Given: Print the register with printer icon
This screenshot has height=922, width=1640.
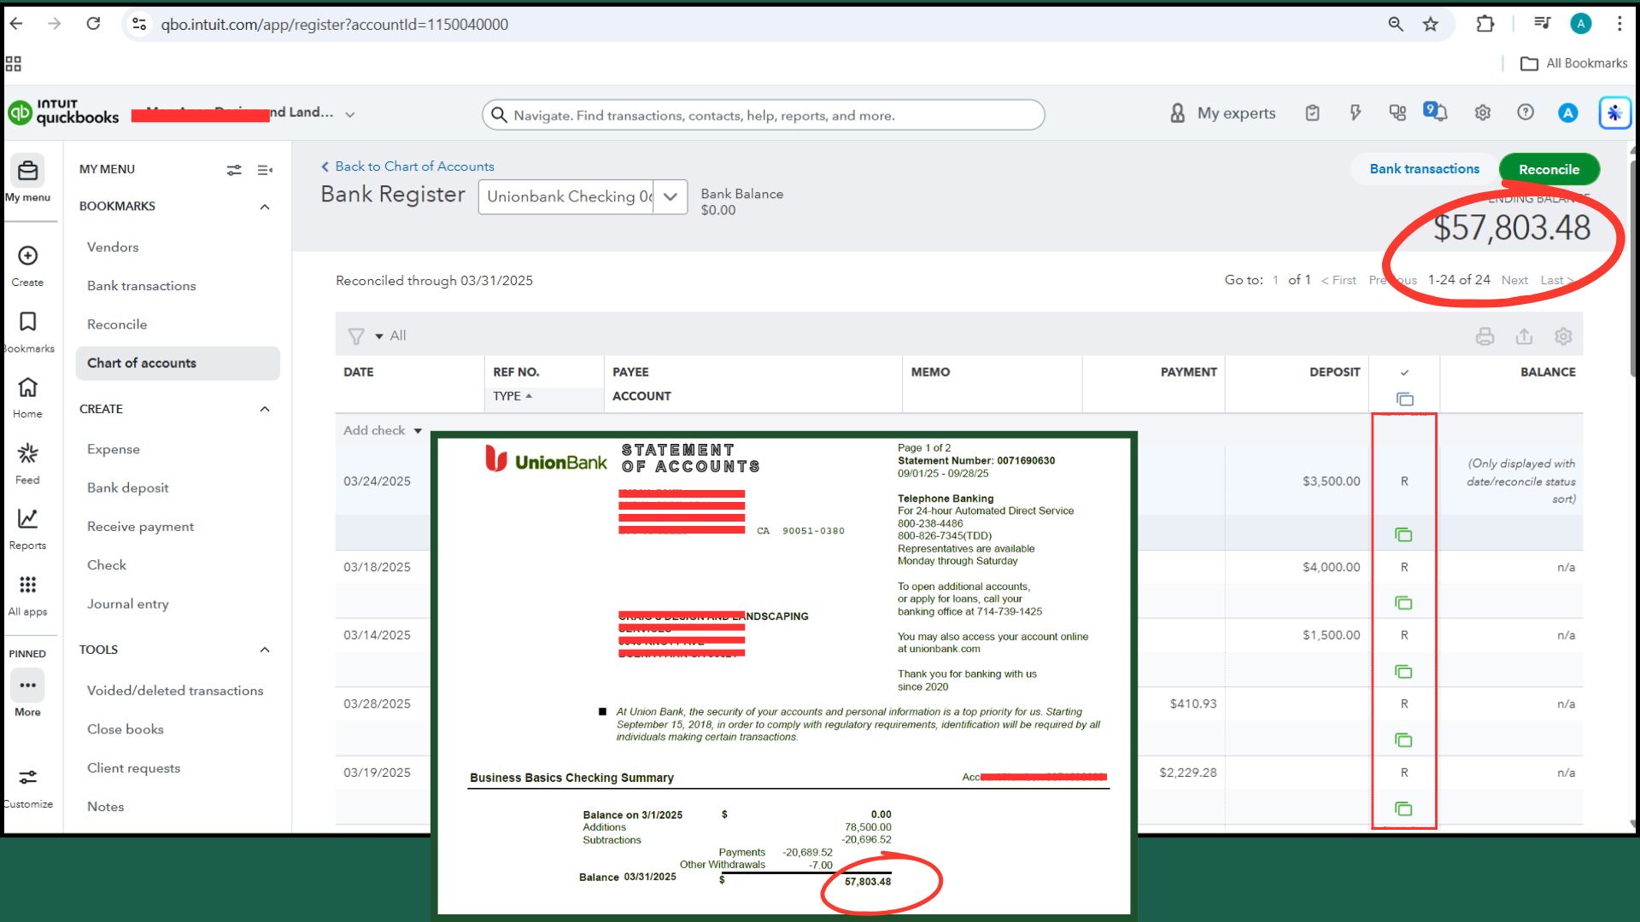Looking at the screenshot, I should pyautogui.click(x=1485, y=336).
